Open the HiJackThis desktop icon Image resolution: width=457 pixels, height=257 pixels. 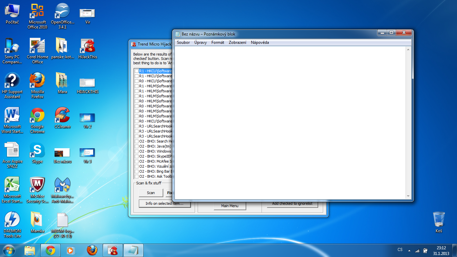click(87, 46)
